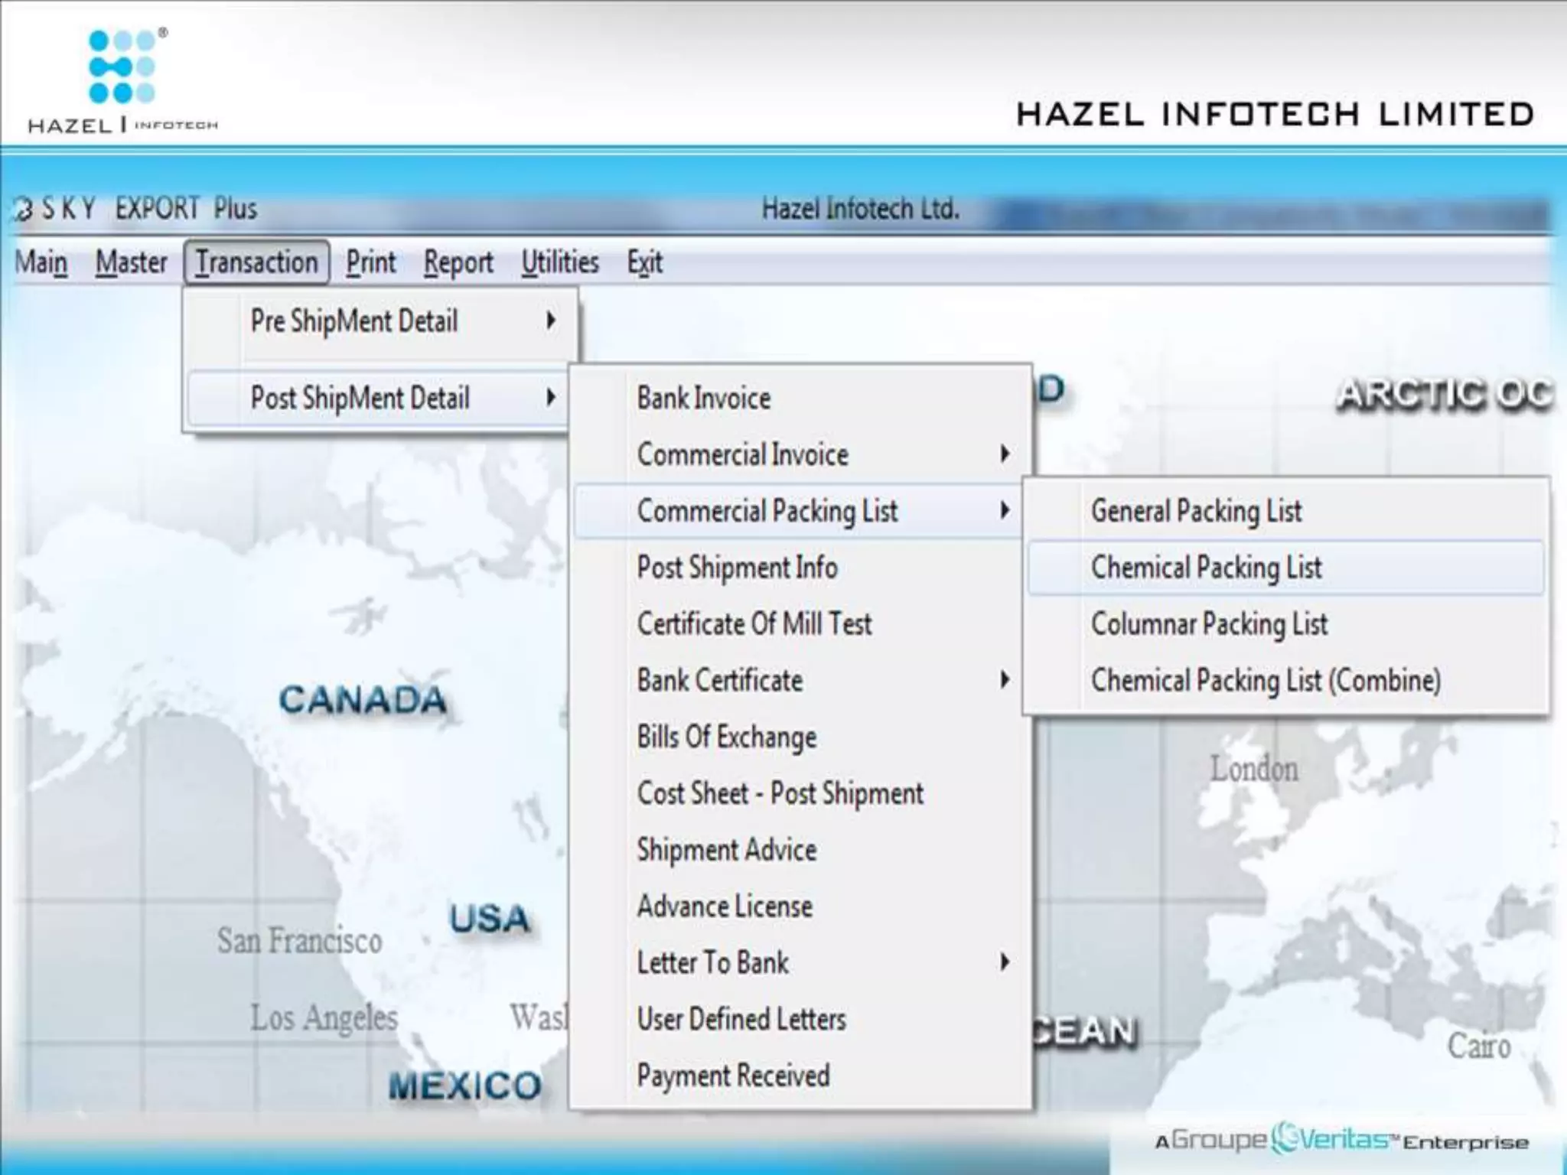The image size is (1567, 1175).
Task: Open the Master menu
Action: [131, 262]
